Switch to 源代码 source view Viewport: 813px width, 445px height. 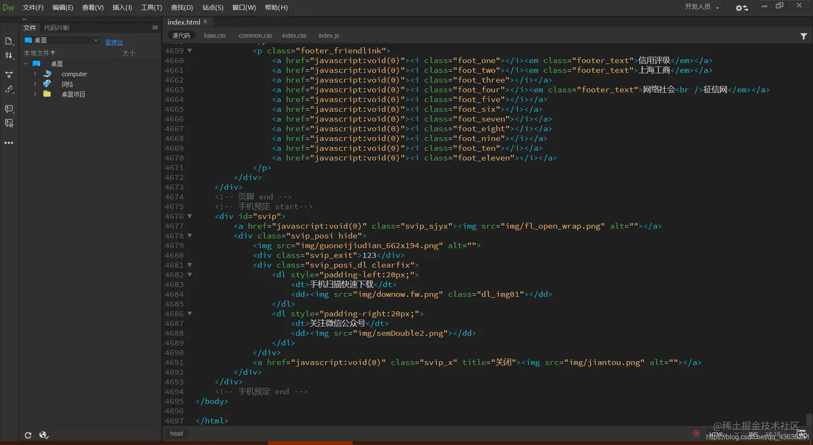181,35
